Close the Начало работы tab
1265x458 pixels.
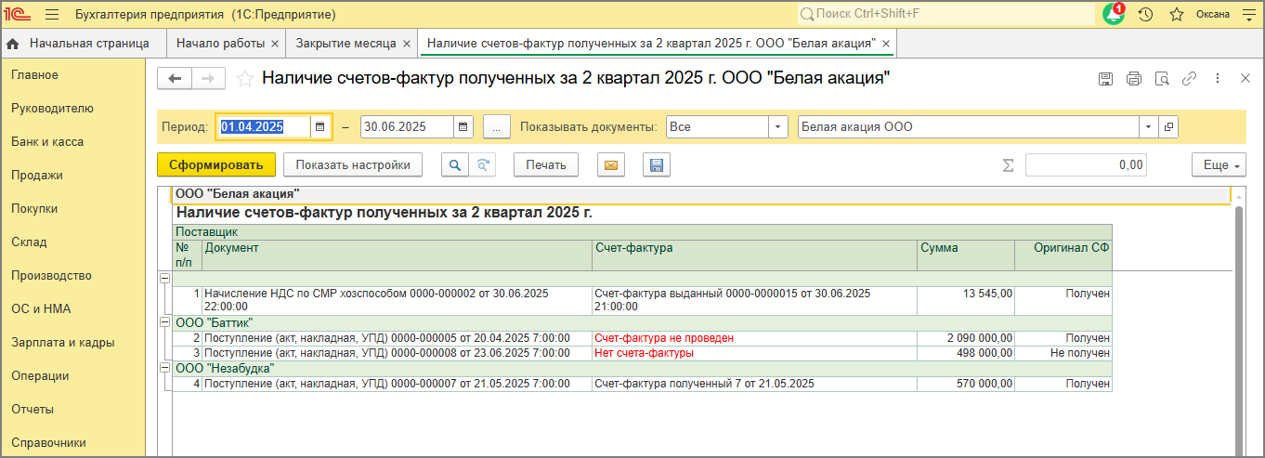coord(275,44)
